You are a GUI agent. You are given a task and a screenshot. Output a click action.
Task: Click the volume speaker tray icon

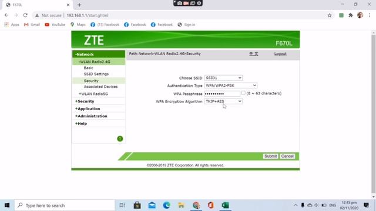(x=317, y=205)
